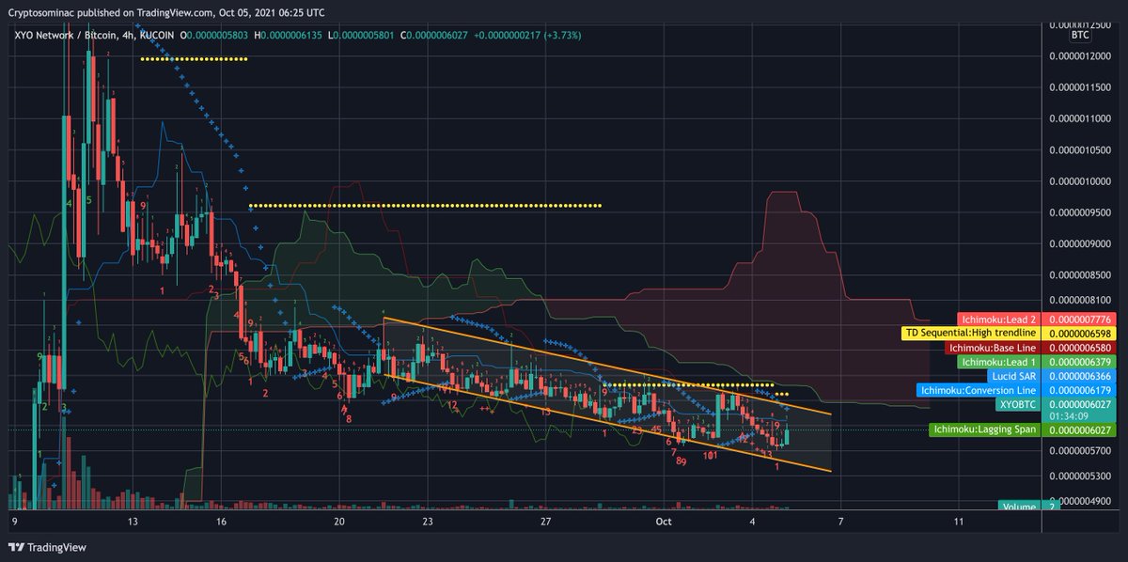
Task: Click the 27 date on time axis
Action: 546,520
